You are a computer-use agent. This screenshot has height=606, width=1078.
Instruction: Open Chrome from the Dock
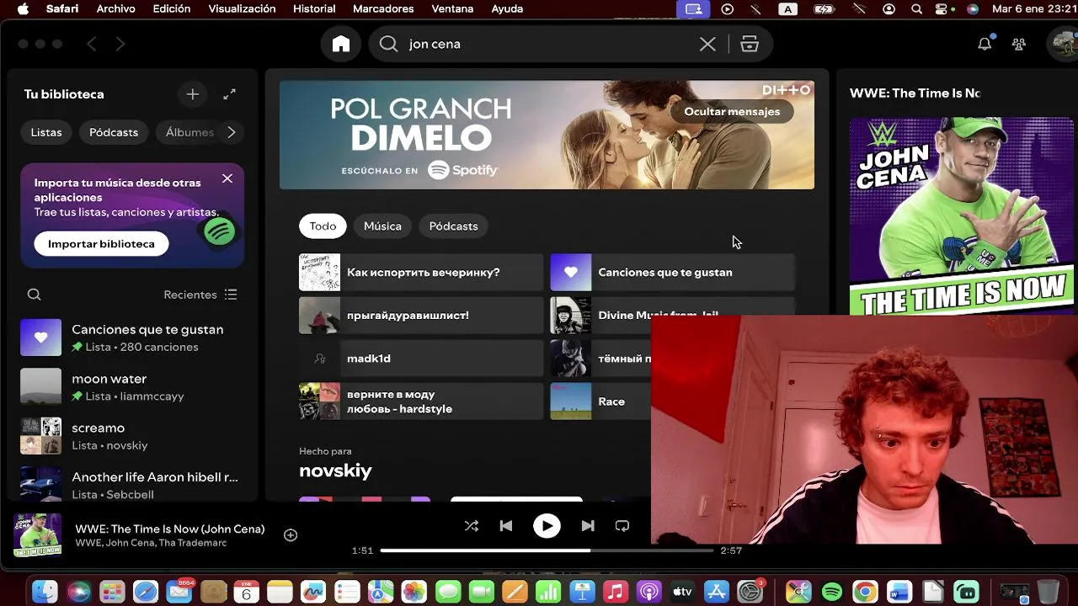(865, 592)
